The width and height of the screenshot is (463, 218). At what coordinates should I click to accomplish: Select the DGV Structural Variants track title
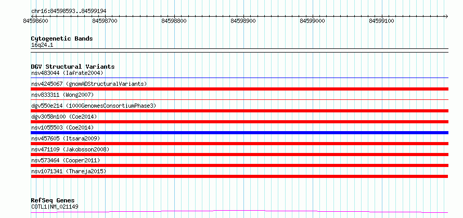73,67
